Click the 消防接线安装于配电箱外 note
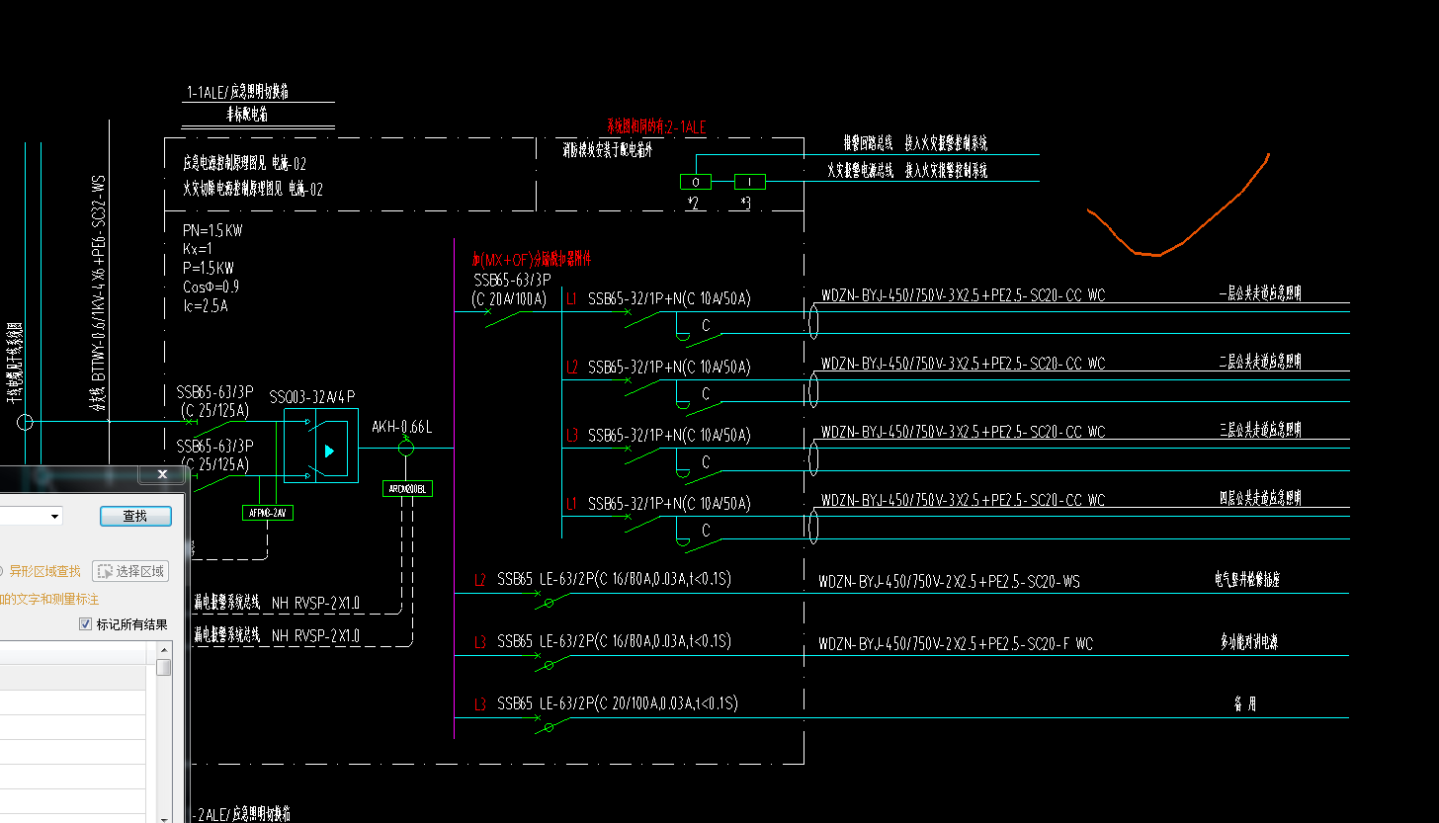This screenshot has width=1439, height=823. (607, 150)
